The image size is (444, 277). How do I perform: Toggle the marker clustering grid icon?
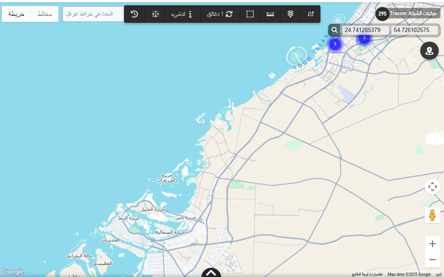(155, 14)
